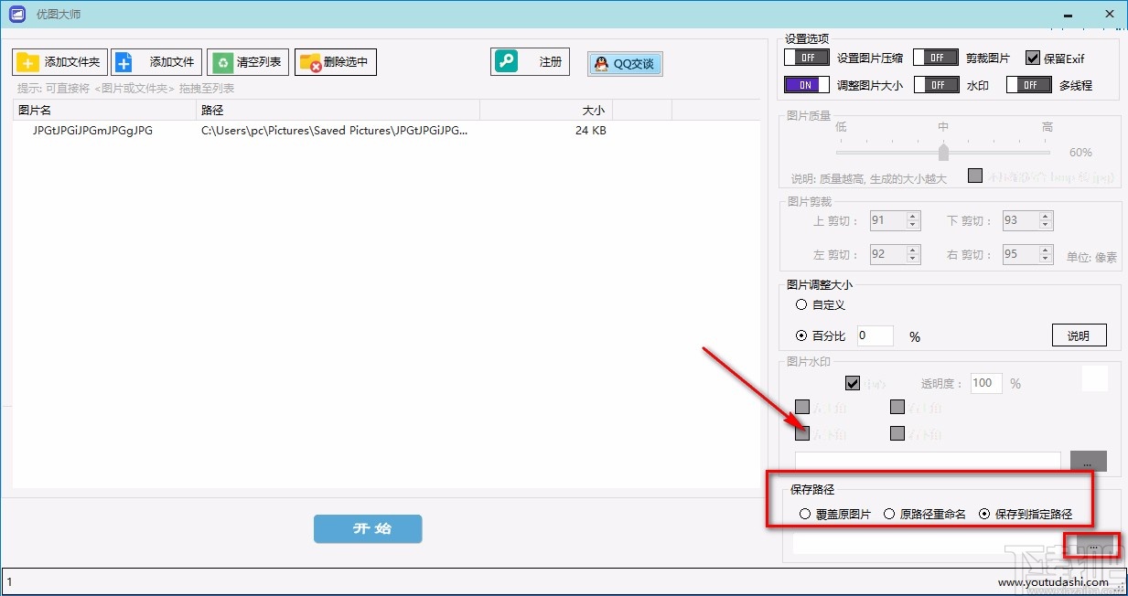
Task: Click the 说明 help button
Action: pyautogui.click(x=1079, y=335)
